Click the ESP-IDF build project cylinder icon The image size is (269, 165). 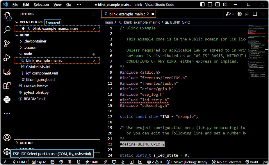79,162
